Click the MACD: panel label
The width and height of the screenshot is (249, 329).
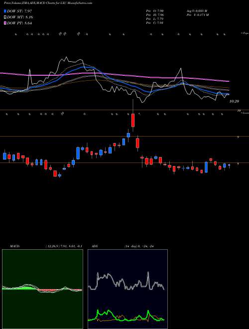[x=14, y=246]
